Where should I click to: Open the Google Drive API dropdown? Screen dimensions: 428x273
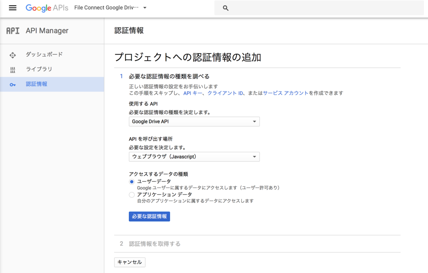point(194,122)
